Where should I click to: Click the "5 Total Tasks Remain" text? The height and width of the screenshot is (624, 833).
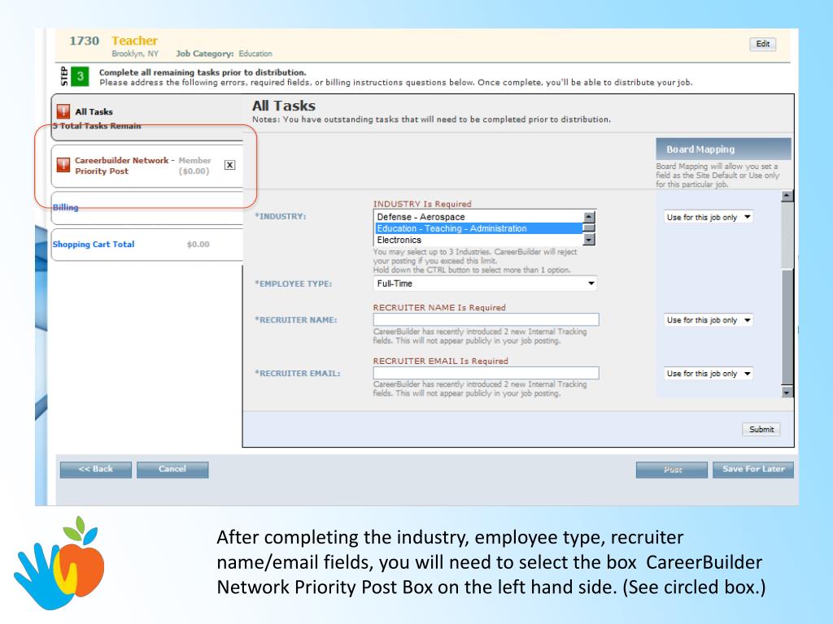pos(97,126)
